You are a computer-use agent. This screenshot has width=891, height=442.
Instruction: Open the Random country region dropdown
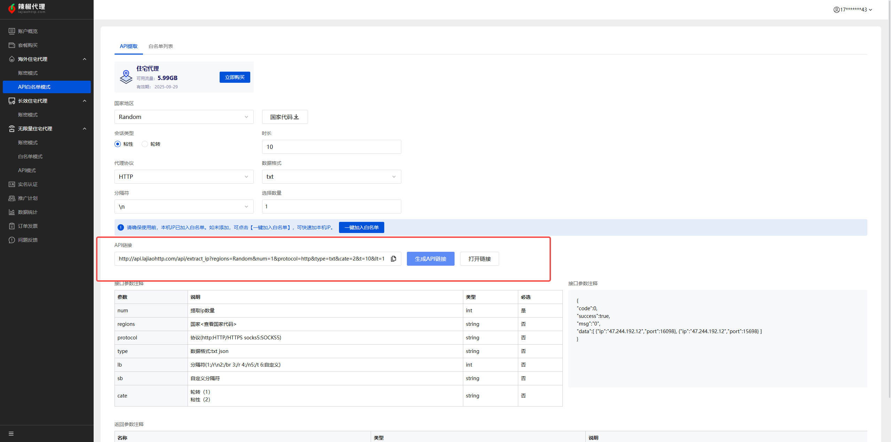coord(184,117)
